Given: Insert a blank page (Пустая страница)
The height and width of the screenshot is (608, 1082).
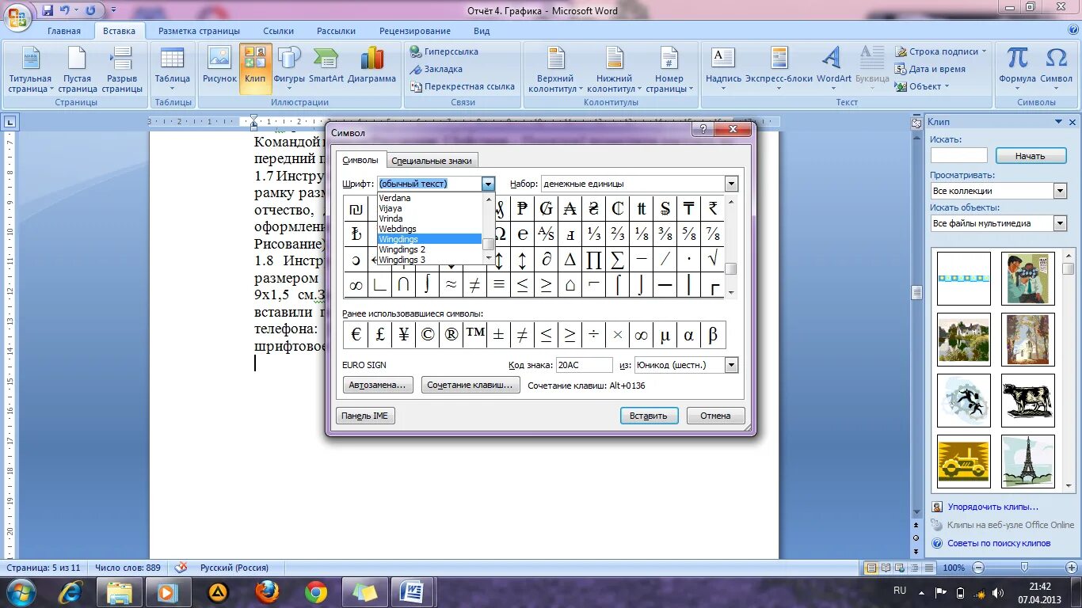Looking at the screenshot, I should pos(77,70).
